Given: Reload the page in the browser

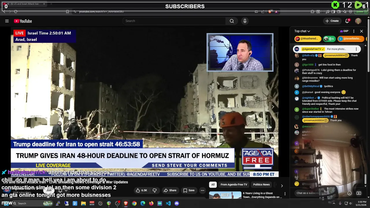Looking at the screenshot, I should [16, 12].
